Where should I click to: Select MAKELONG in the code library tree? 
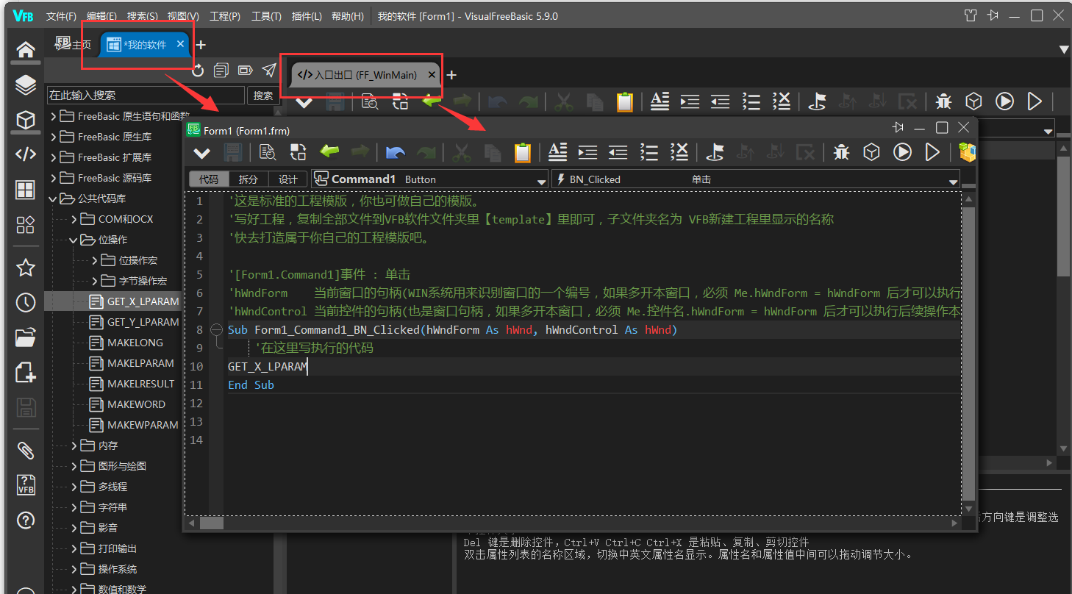pos(135,343)
